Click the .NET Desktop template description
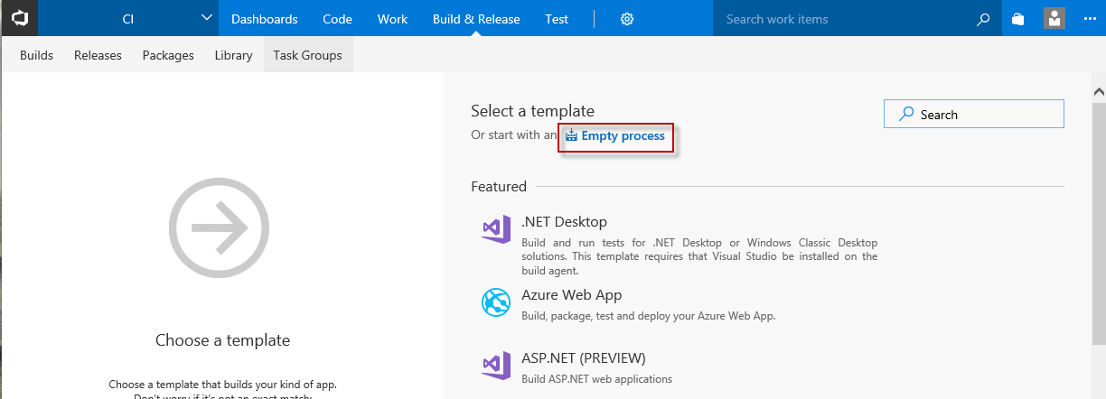Image resolution: width=1106 pixels, height=399 pixels. 699,256
